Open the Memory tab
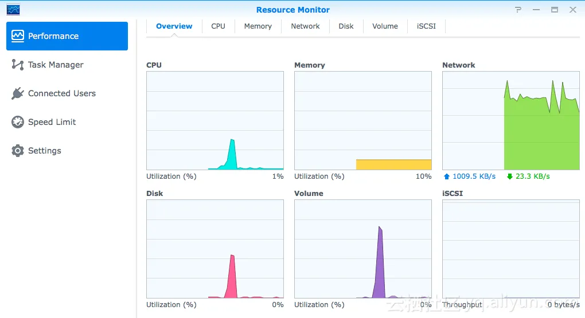585x318 pixels. click(258, 26)
